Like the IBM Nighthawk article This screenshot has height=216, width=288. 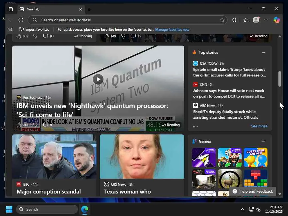19,125
